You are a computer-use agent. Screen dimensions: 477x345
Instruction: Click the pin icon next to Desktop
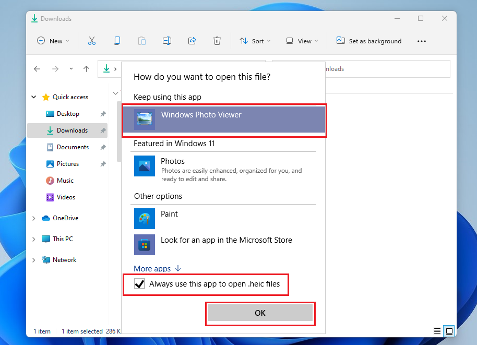(x=103, y=114)
